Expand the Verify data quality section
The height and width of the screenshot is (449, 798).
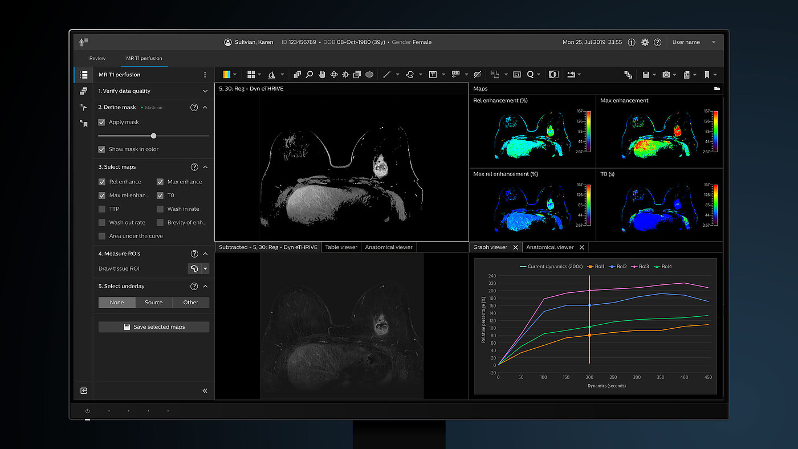coord(205,91)
